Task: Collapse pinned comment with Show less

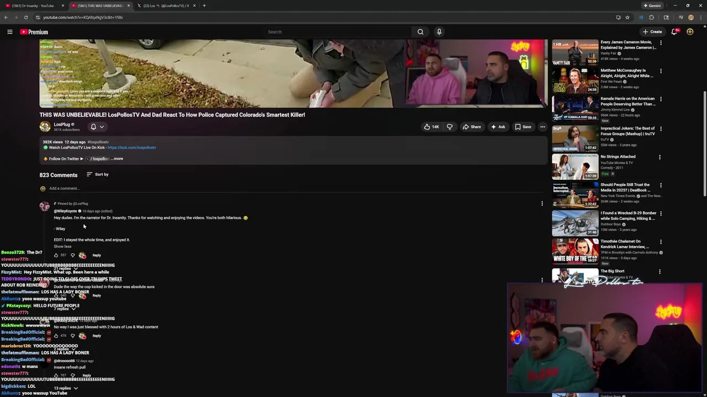Action: tap(62, 246)
